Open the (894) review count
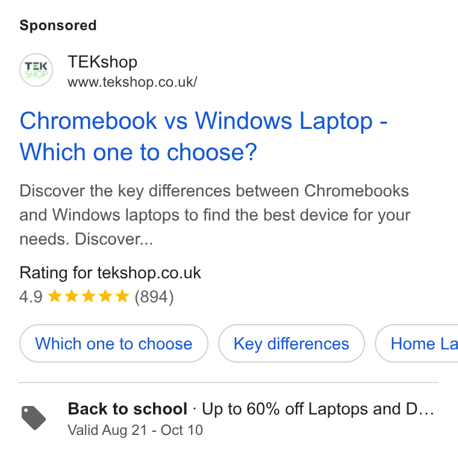Screen dimensions: 458x453 click(154, 297)
